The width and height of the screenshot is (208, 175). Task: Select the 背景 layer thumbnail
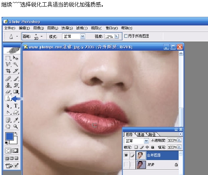[x=141, y=165]
